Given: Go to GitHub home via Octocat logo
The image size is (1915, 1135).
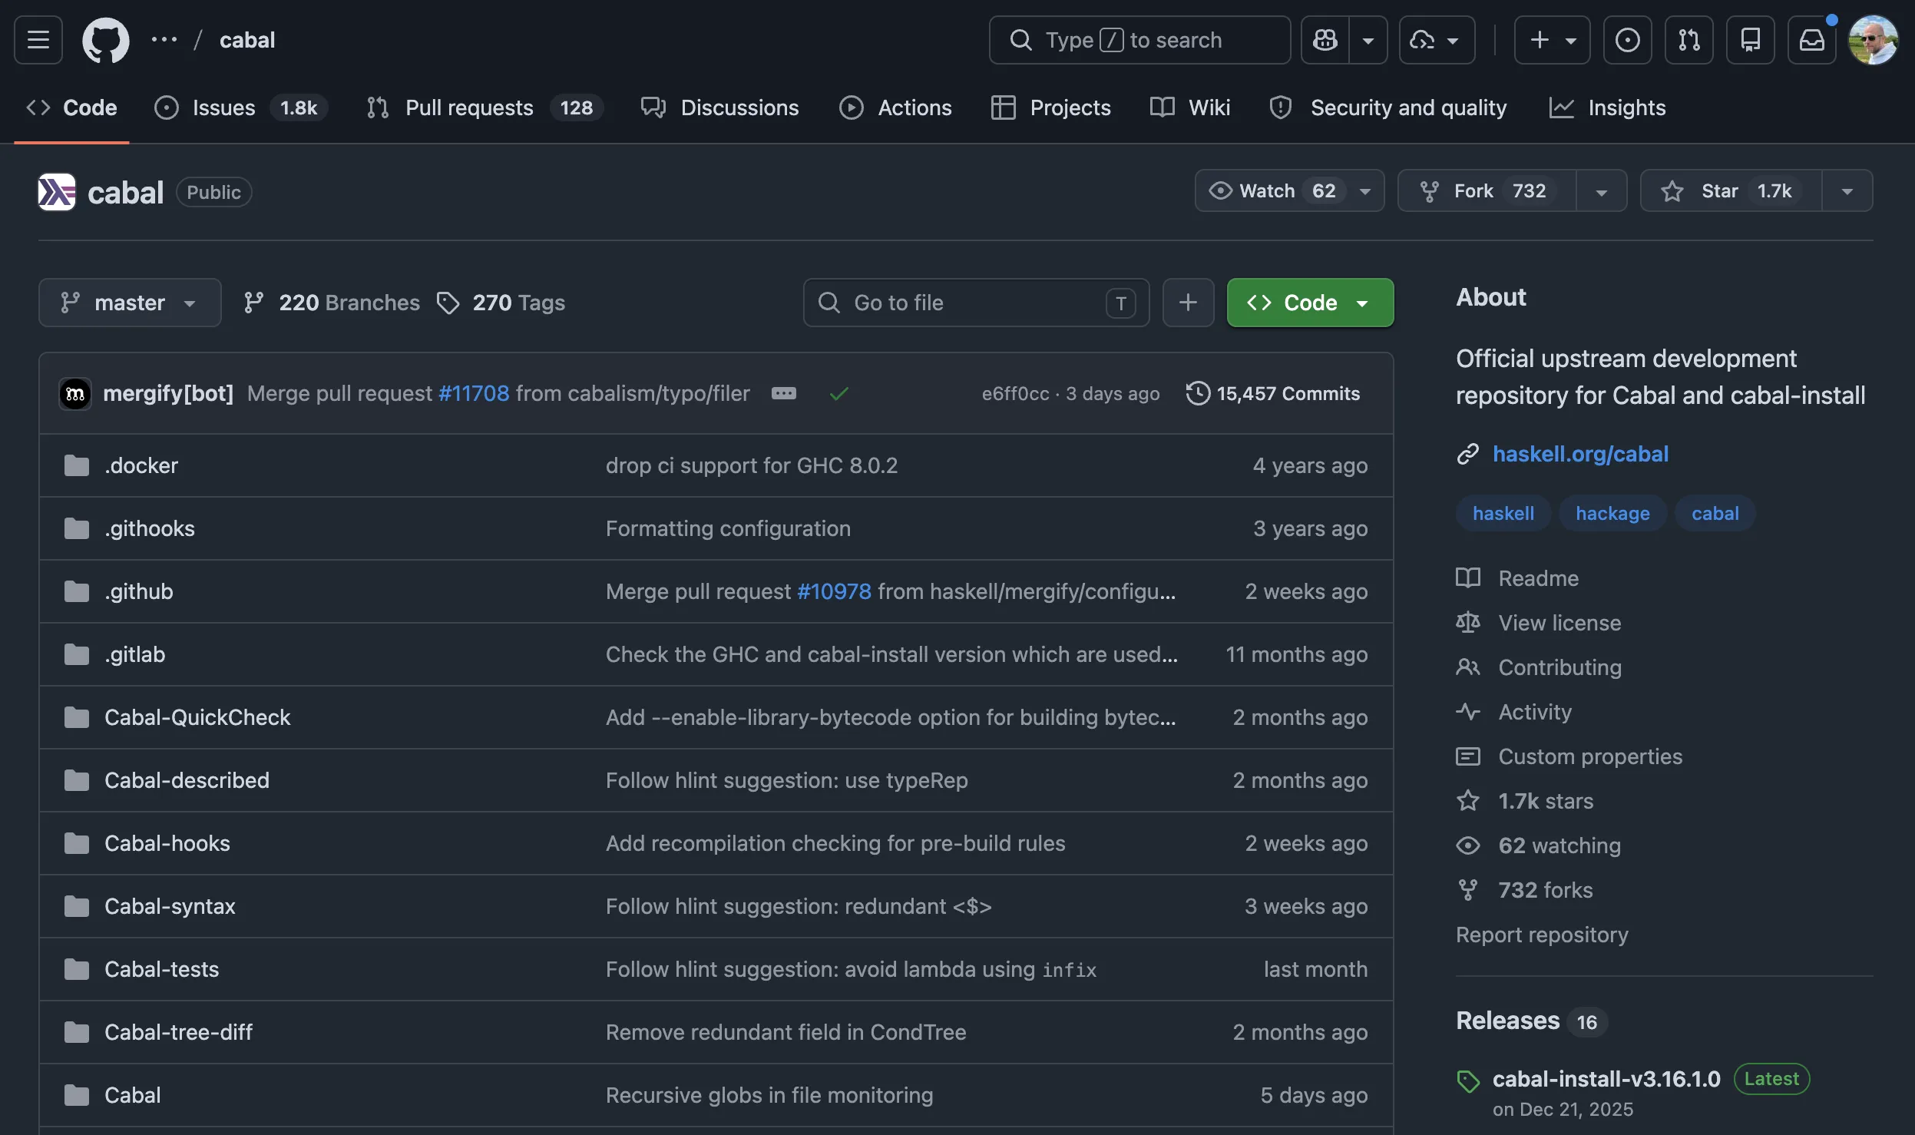Looking at the screenshot, I should [x=106, y=40].
